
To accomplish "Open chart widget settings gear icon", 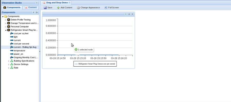I will click(x=129, y=14).
